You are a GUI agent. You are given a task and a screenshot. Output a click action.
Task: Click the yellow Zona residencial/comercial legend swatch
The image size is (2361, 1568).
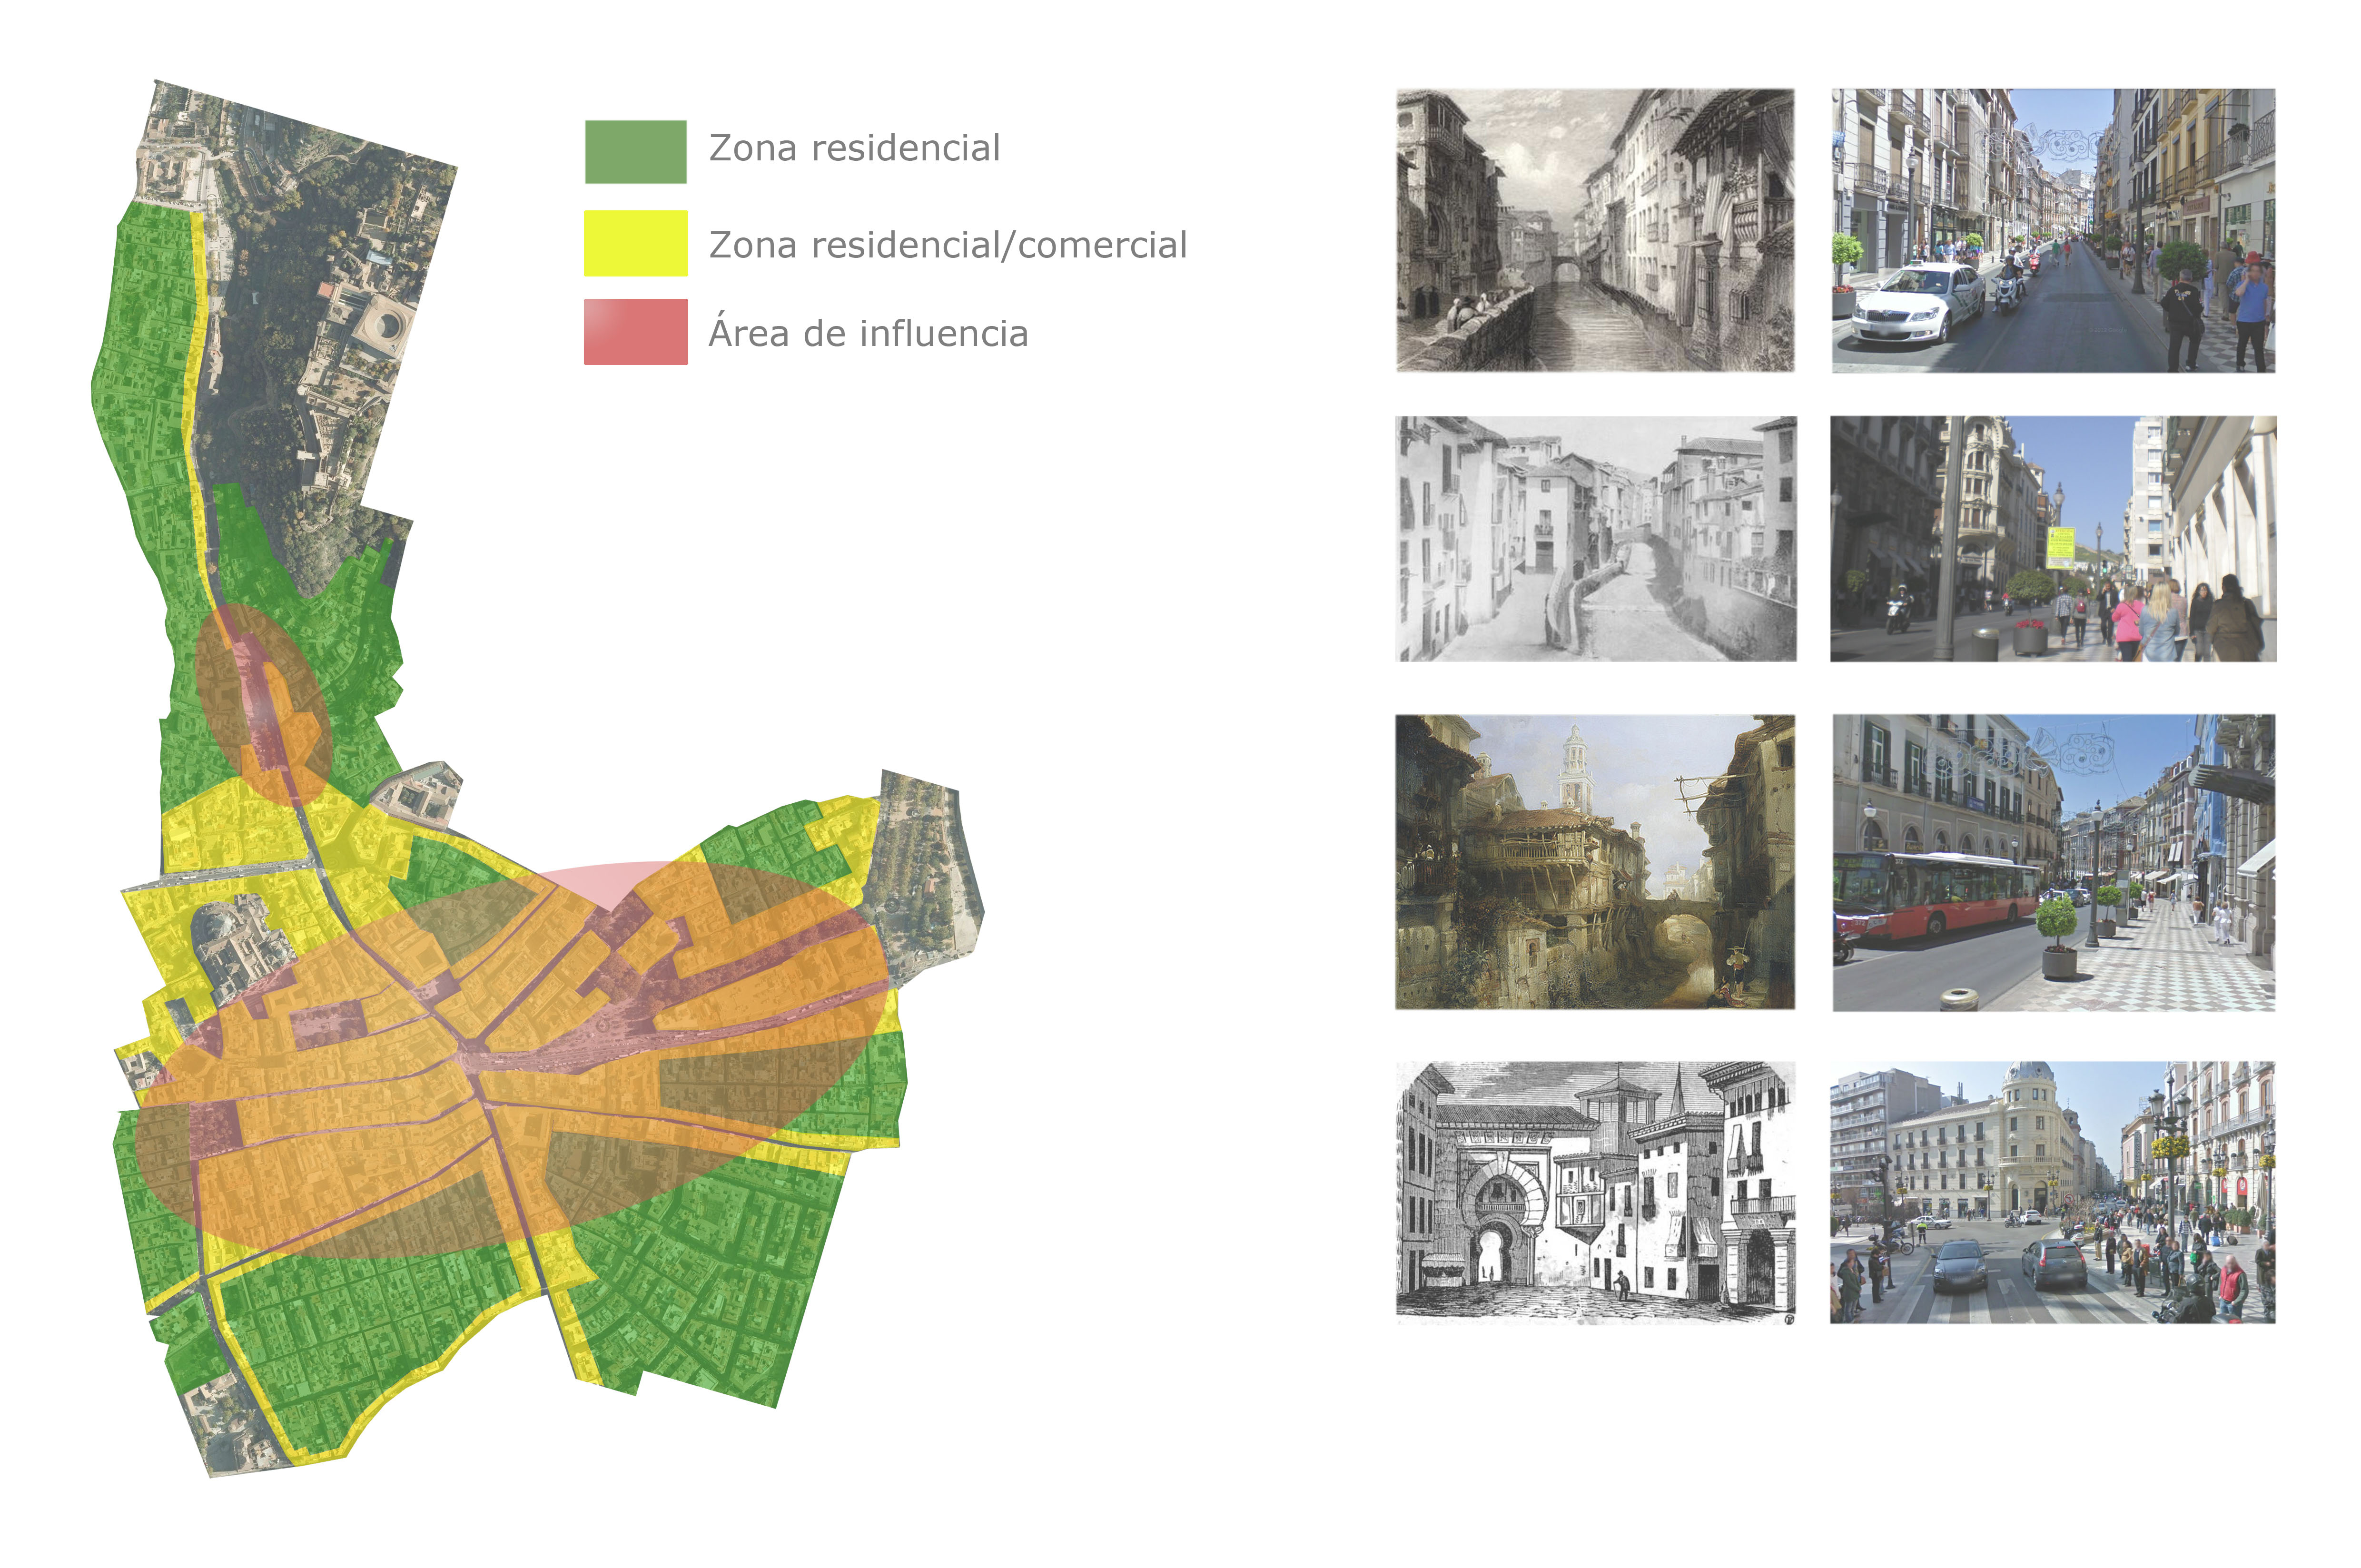635,243
